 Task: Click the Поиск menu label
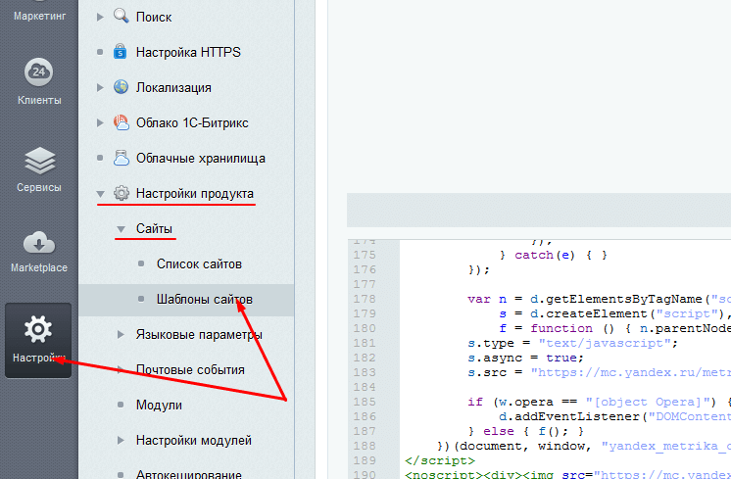[x=154, y=18]
